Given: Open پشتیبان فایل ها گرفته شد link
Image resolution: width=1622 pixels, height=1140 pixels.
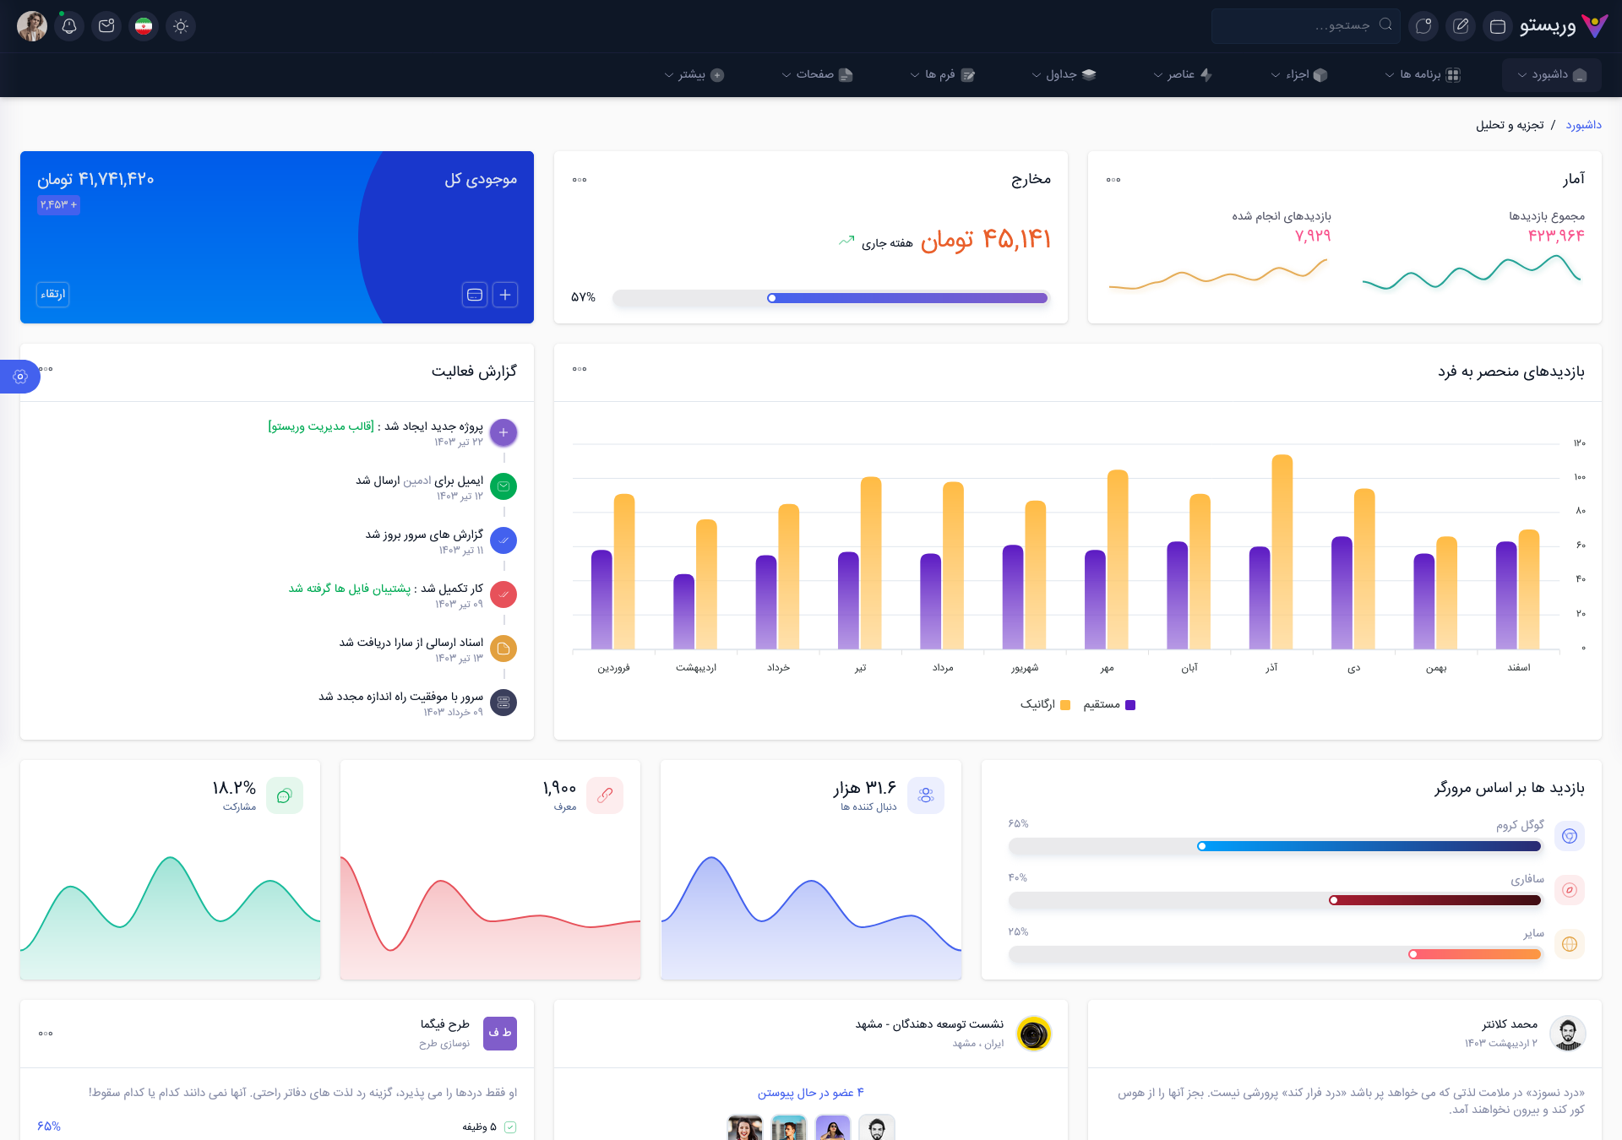Looking at the screenshot, I should click(x=350, y=589).
